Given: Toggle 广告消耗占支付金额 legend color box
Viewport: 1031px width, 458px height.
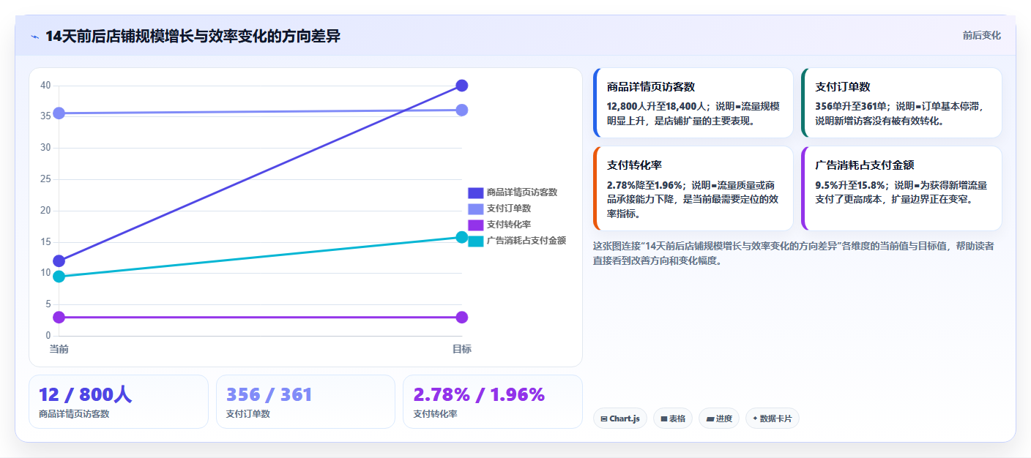Looking at the screenshot, I should [476, 241].
